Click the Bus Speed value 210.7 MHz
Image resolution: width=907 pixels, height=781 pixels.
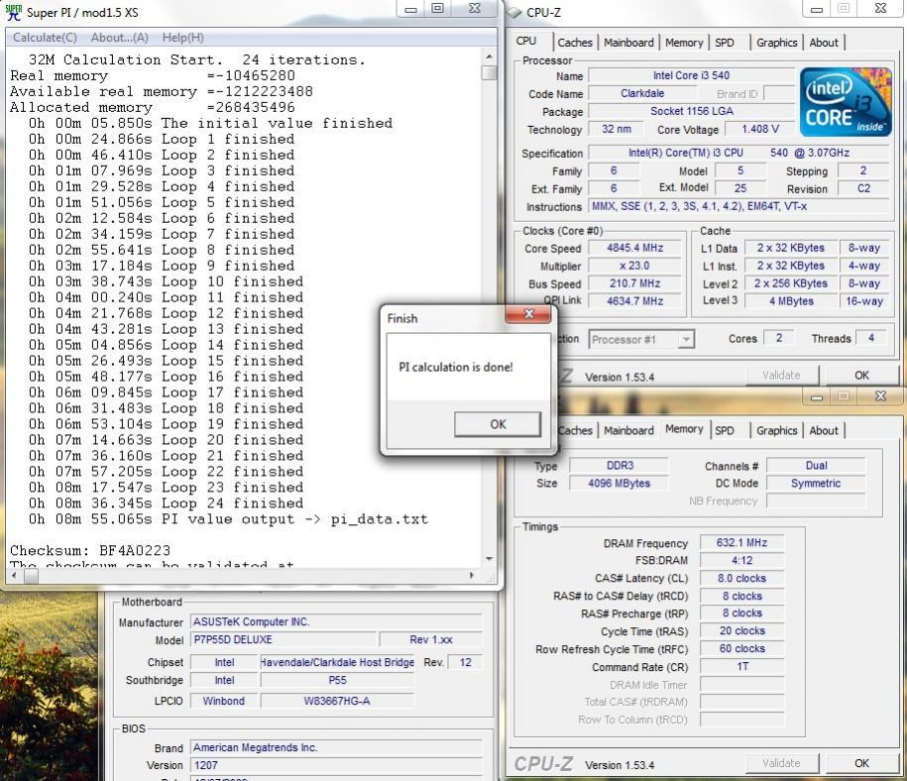(634, 283)
